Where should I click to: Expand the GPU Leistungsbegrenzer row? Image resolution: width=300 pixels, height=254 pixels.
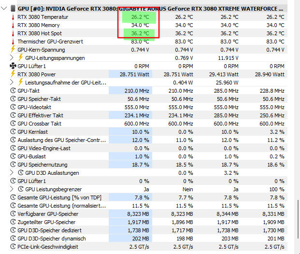12,189
